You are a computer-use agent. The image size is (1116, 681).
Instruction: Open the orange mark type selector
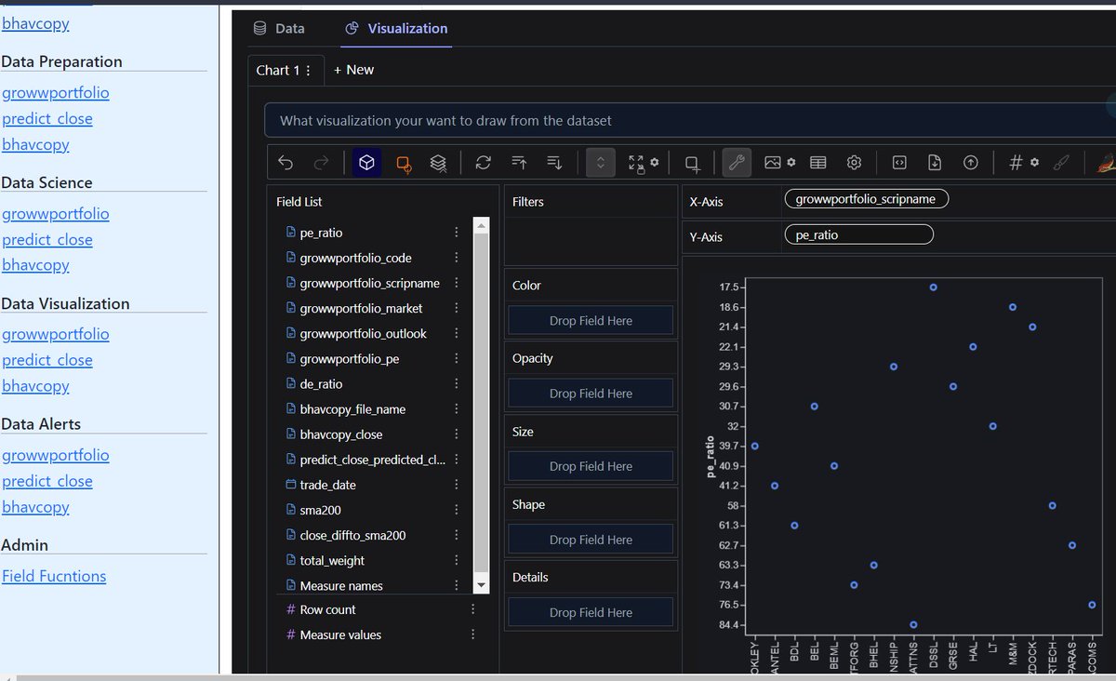tap(404, 163)
